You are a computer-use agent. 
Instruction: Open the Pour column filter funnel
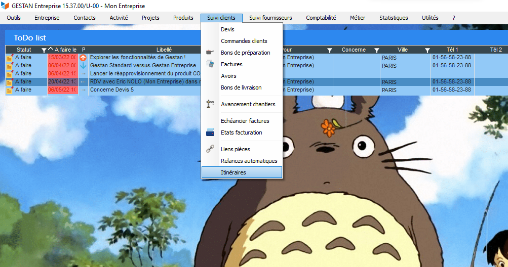coord(330,50)
